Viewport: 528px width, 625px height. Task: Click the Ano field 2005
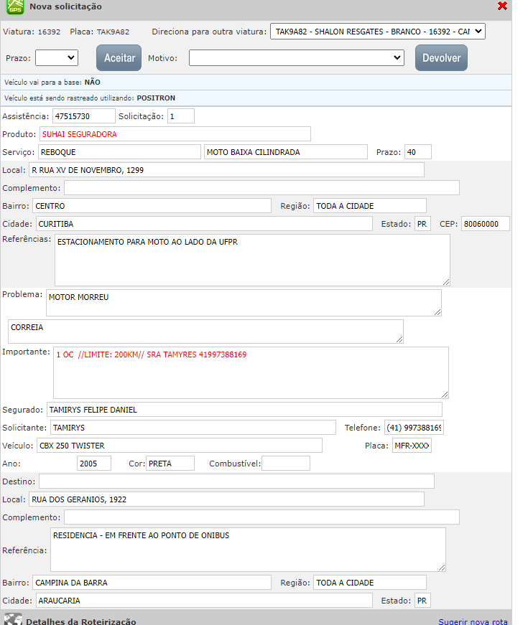pos(94,463)
